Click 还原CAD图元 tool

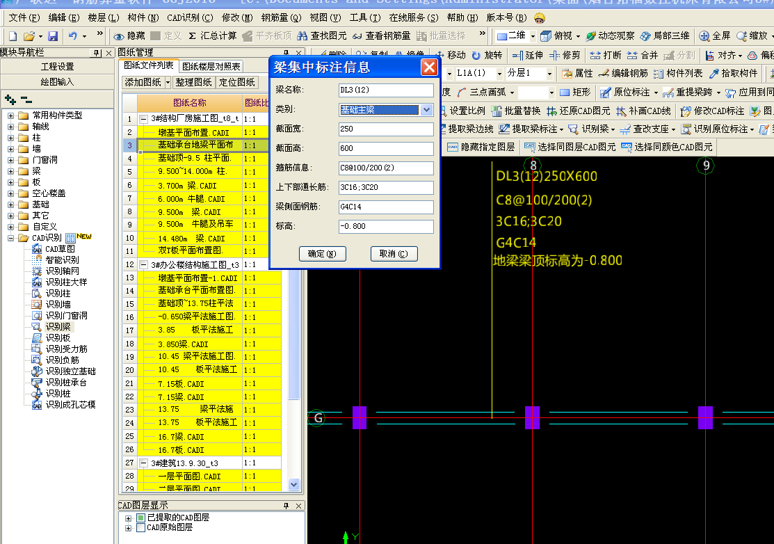(578, 111)
